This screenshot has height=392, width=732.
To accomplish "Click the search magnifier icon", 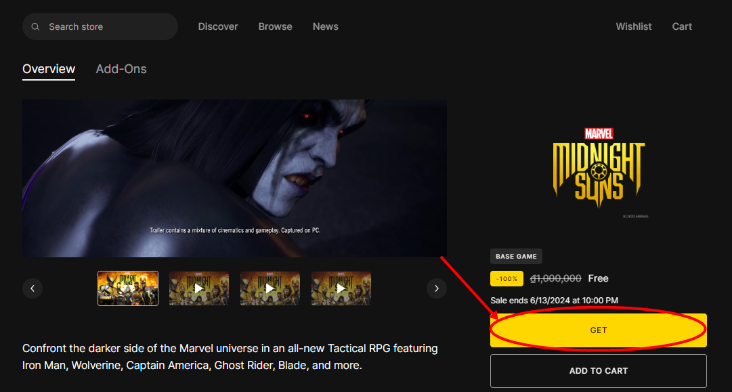I will (35, 26).
